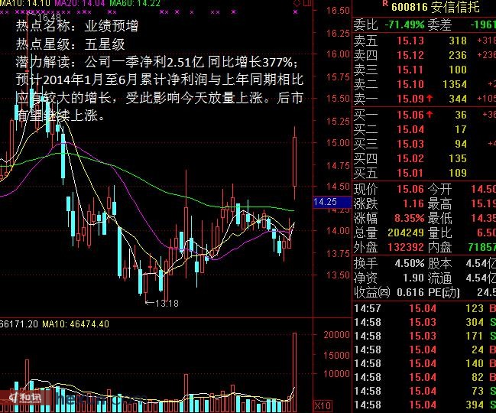Click the red up arrow next to 卖一 price
The height and width of the screenshot is (413, 496).
click(431, 99)
